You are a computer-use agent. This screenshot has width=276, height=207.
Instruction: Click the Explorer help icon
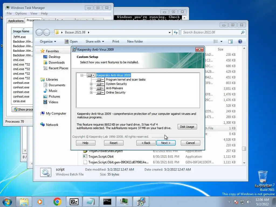click(240, 42)
